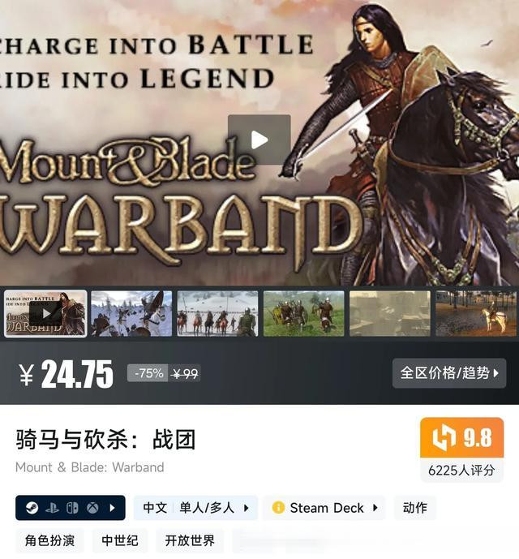Open the 6225人评分 ratings count

click(x=461, y=471)
